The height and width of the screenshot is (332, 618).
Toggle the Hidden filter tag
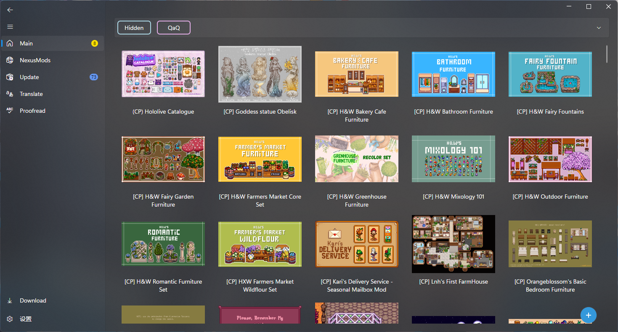[134, 28]
